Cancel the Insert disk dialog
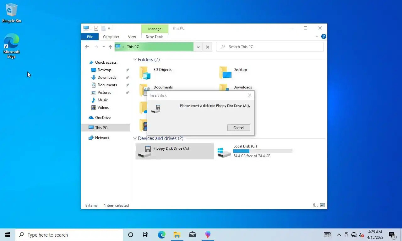402x241 pixels. pyautogui.click(x=238, y=128)
